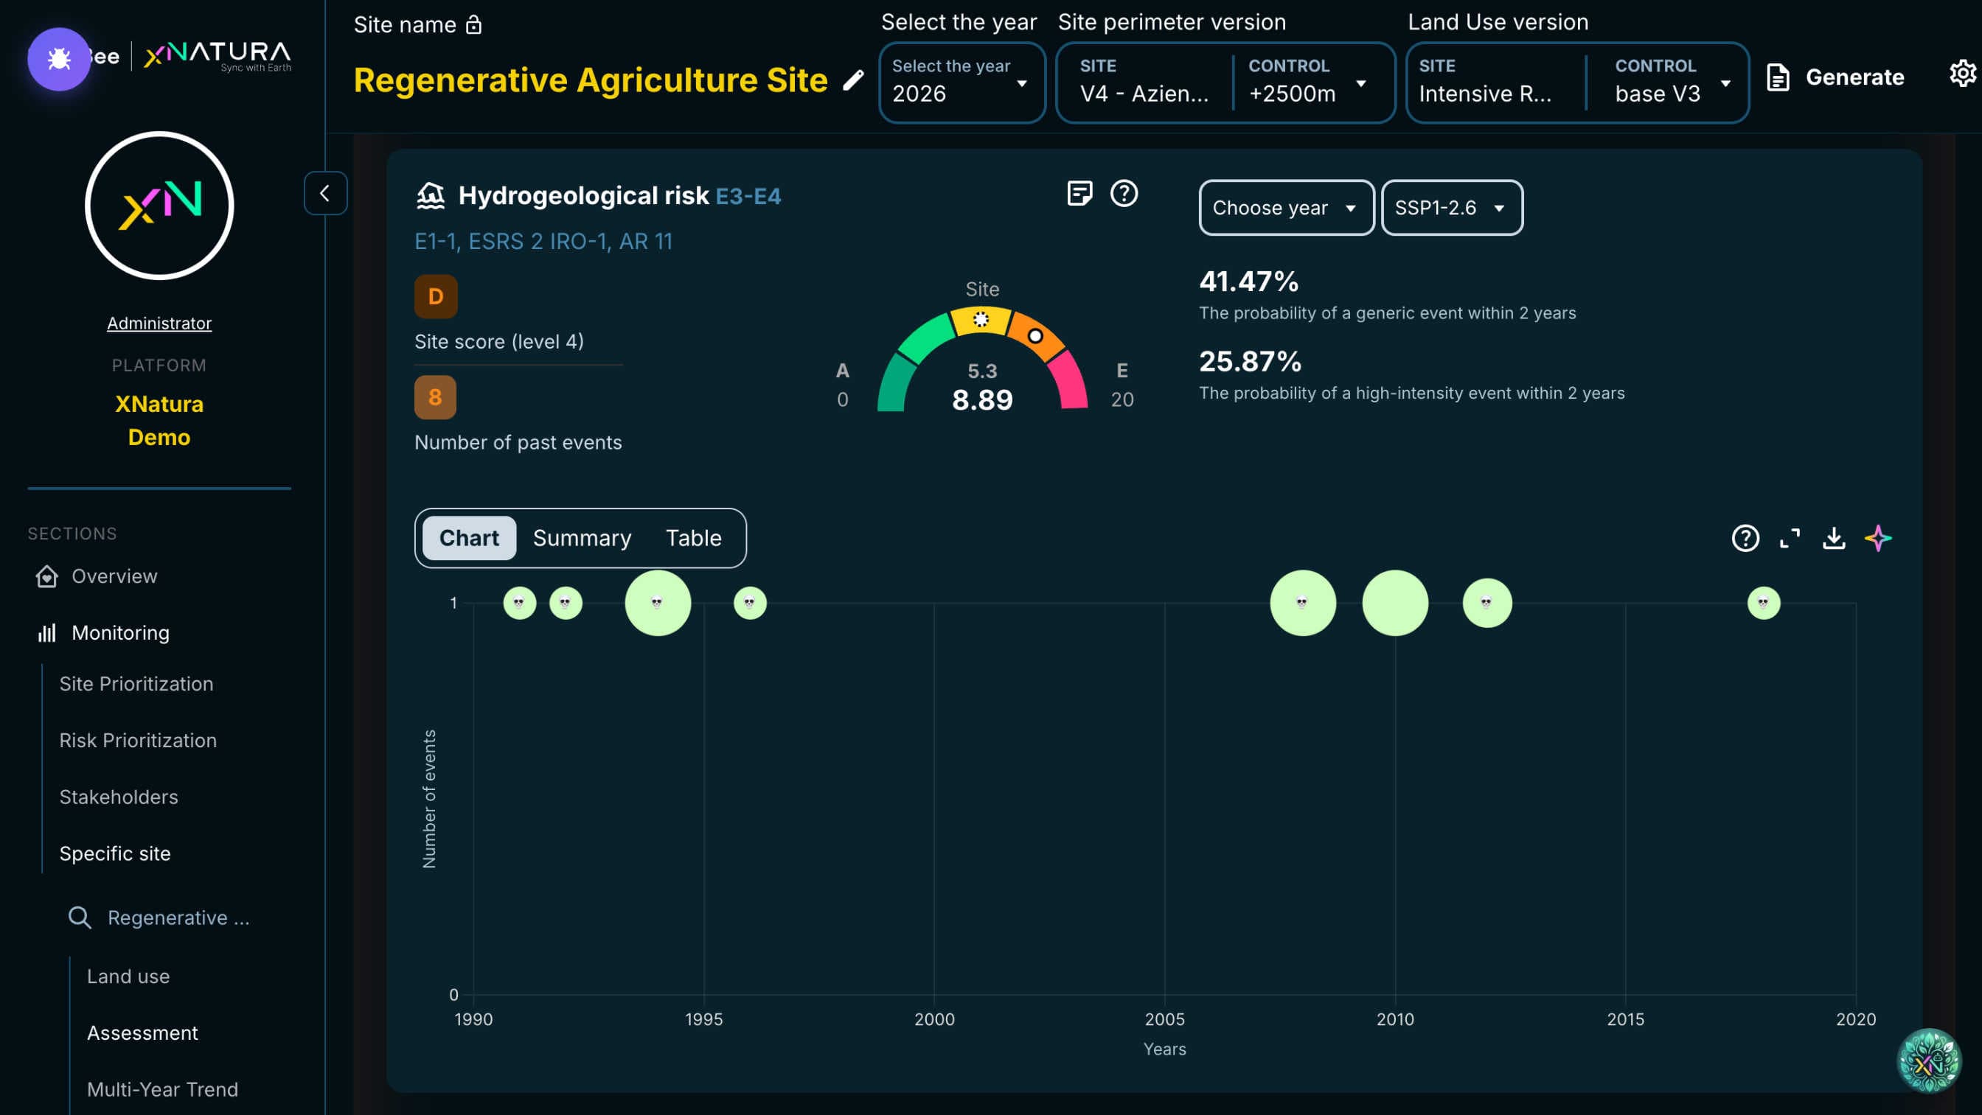1982x1115 pixels.
Task: Click the Overview home icon
Action: click(47, 576)
